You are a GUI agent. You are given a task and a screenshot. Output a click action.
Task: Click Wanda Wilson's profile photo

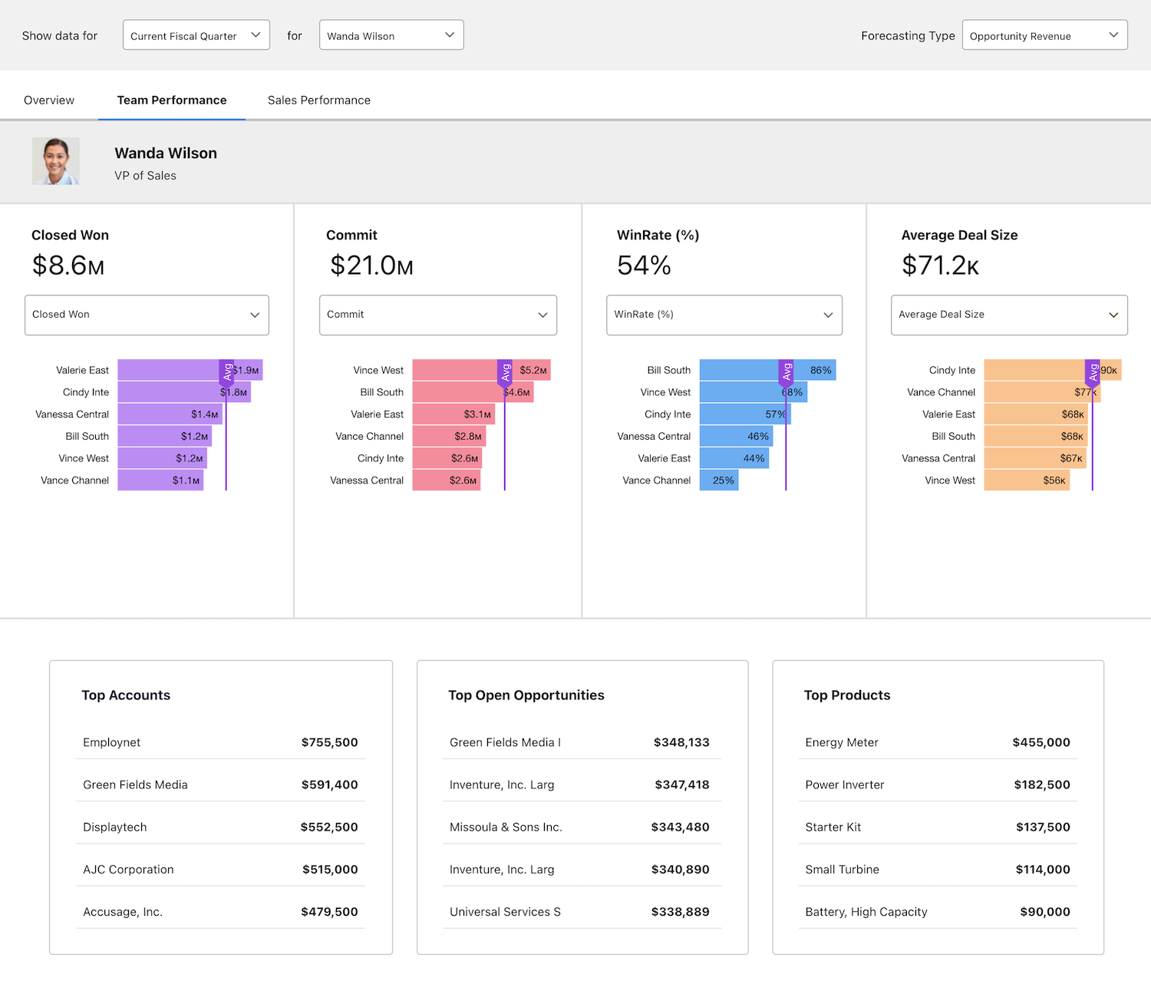(x=55, y=160)
